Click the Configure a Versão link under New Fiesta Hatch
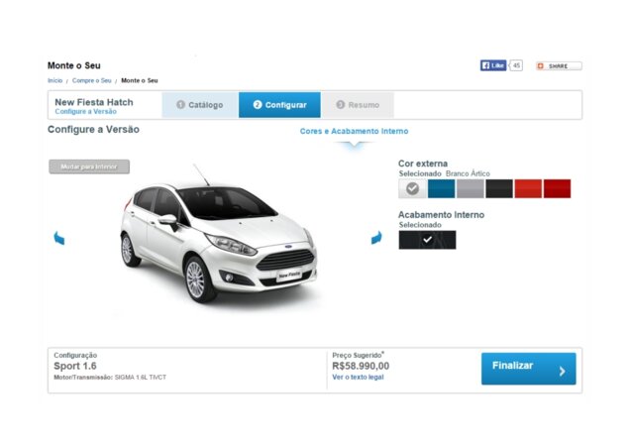Image resolution: width=629 pixels, height=446 pixels. pyautogui.click(x=86, y=112)
